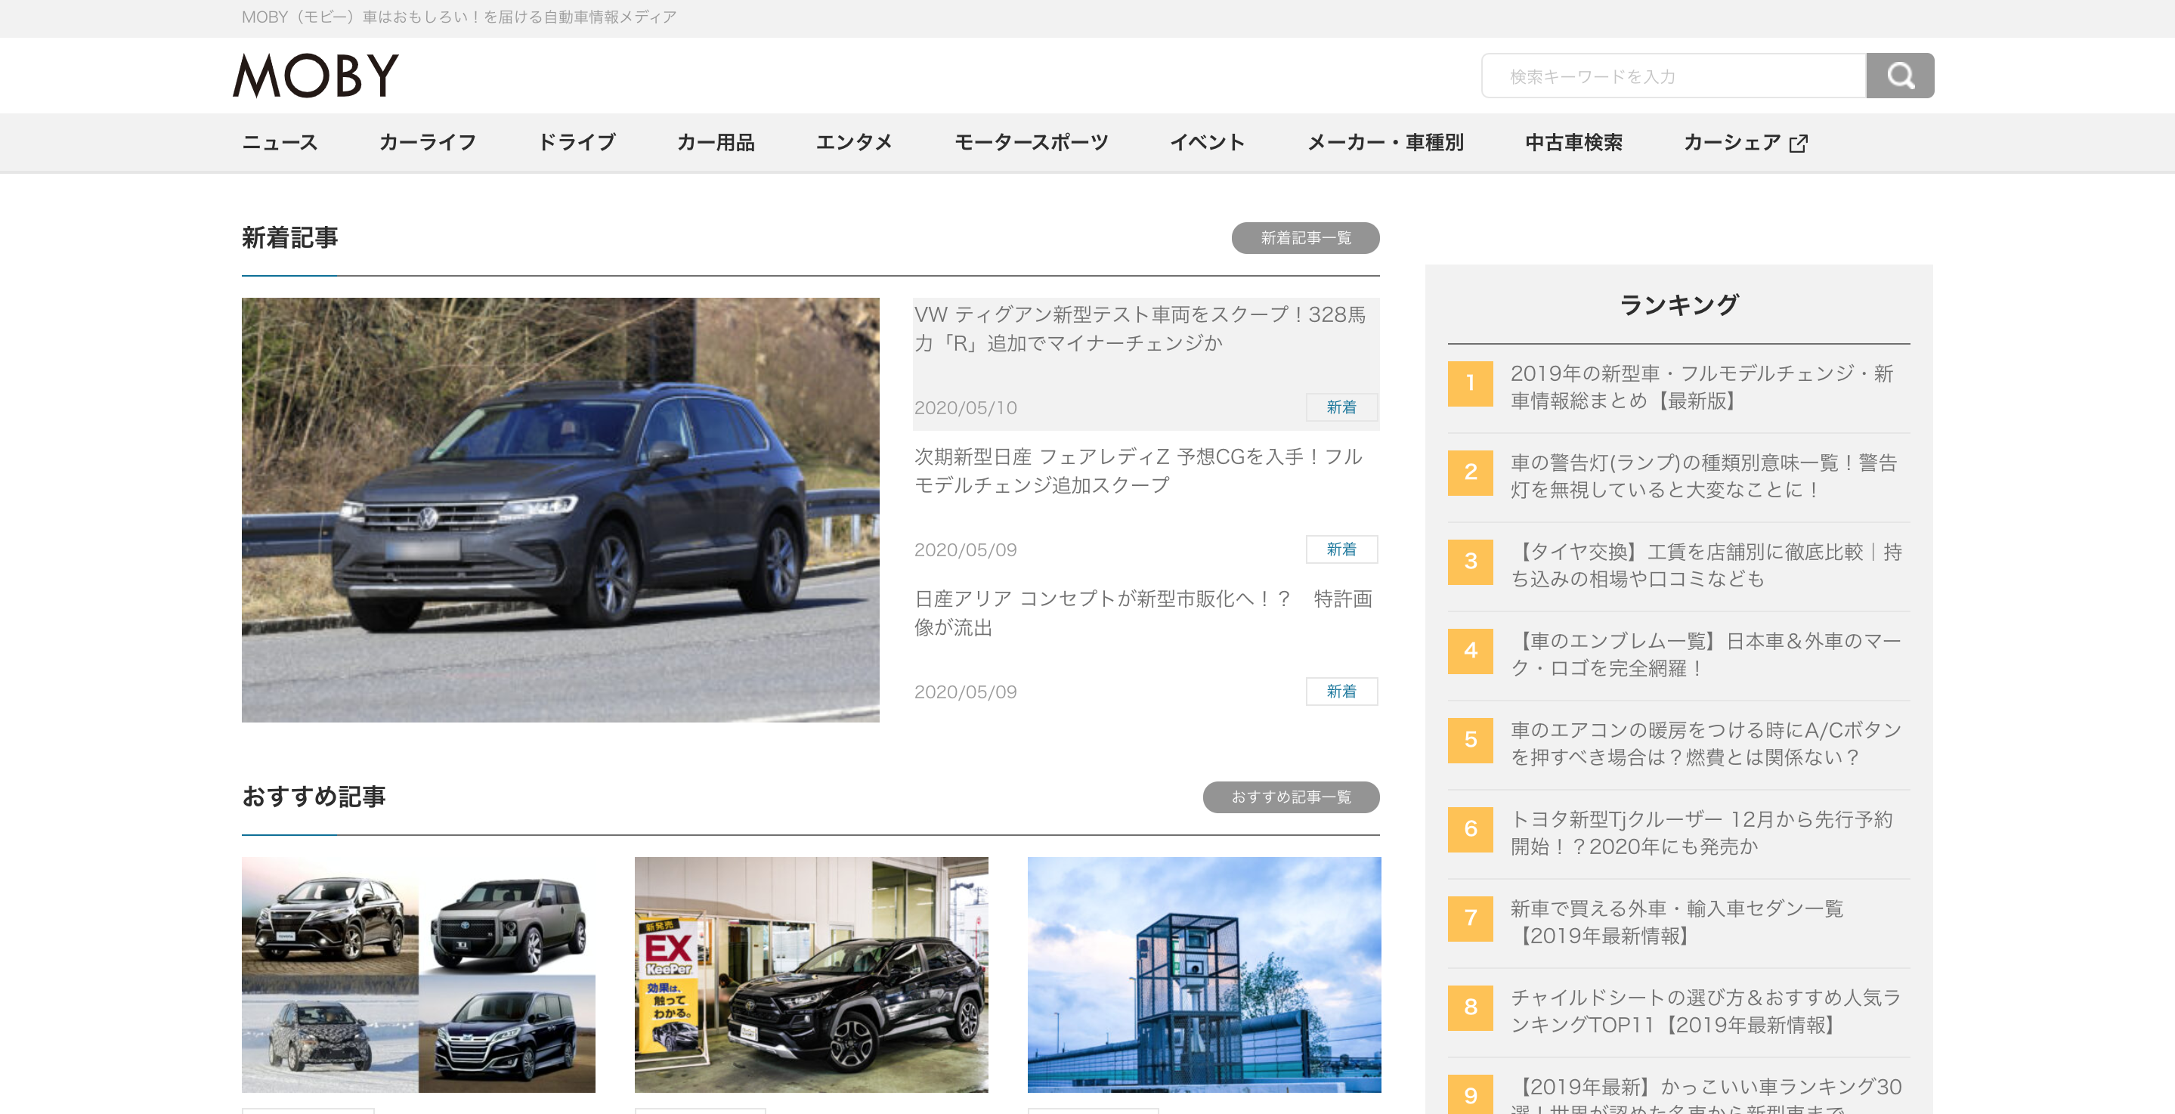
Task: Open the VW Tiguan featured photo
Action: pyautogui.click(x=561, y=510)
